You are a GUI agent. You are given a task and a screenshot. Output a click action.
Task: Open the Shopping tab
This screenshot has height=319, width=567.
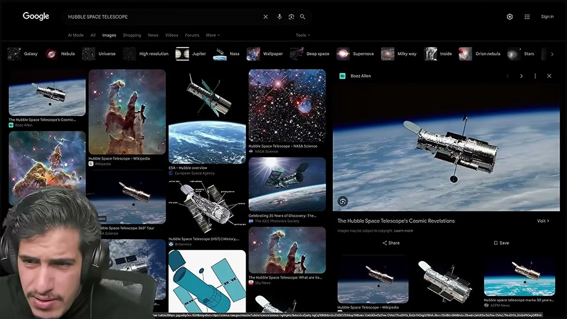tap(132, 35)
